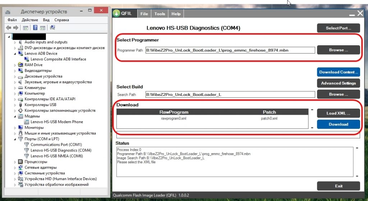Select the Communications Port (COM1) port icon
The height and width of the screenshot is (201, 368).
click(27, 145)
